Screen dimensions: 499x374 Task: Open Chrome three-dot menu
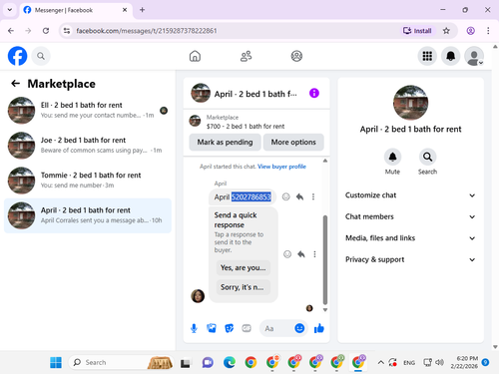(488, 31)
